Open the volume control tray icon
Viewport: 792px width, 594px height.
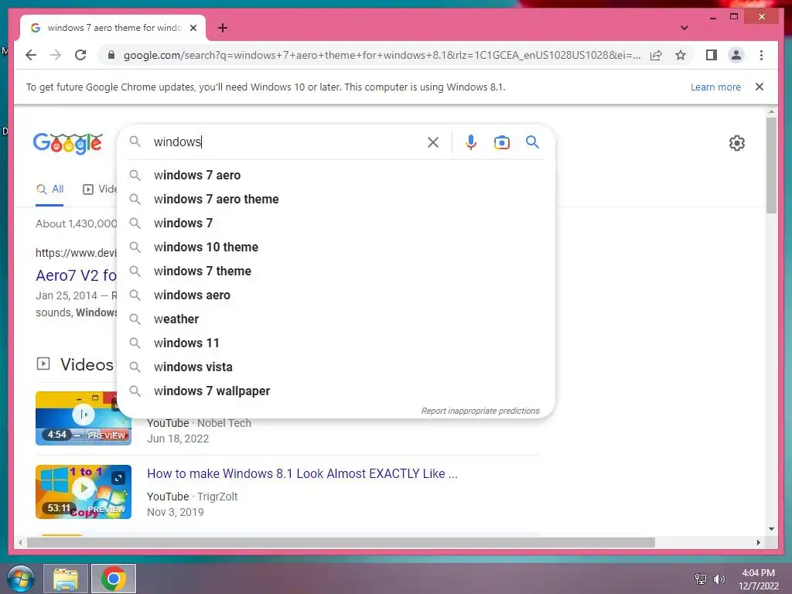pos(719,579)
